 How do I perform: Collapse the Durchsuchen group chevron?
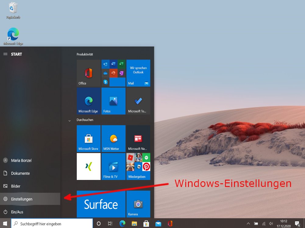point(69,121)
